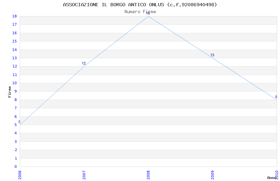Click the data label 13 on the line
This screenshot has height=181, width=280.
coord(212,55)
